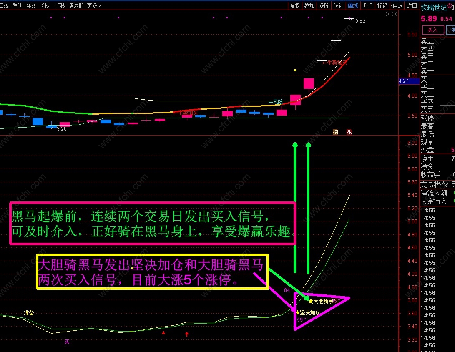Open the 更多 period dropdown
This screenshot has height=352, width=455.
[94, 5]
